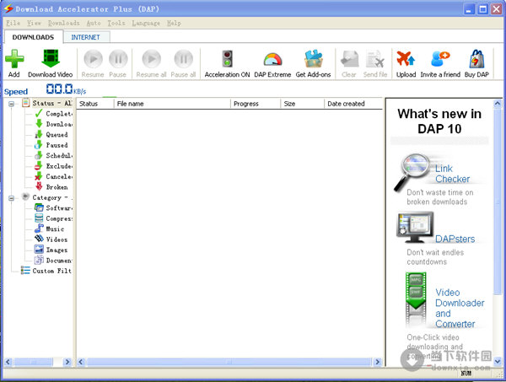Viewport: 506px width, 382px height.
Task: Sort by Date created column header
Action: click(353, 104)
